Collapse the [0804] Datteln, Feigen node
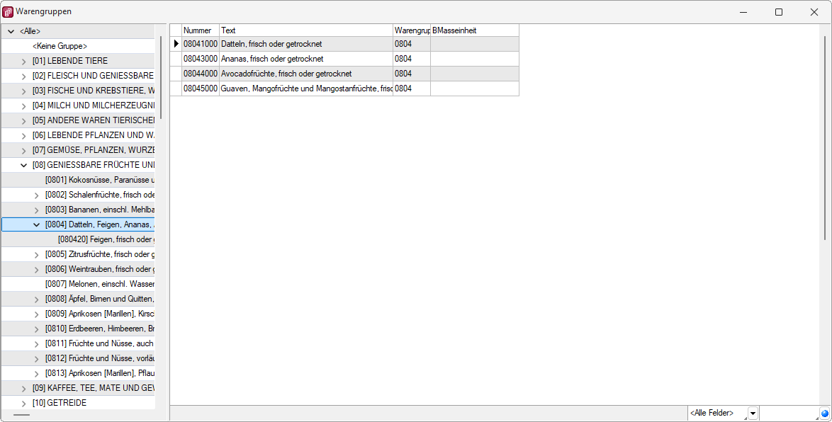 tap(37, 224)
